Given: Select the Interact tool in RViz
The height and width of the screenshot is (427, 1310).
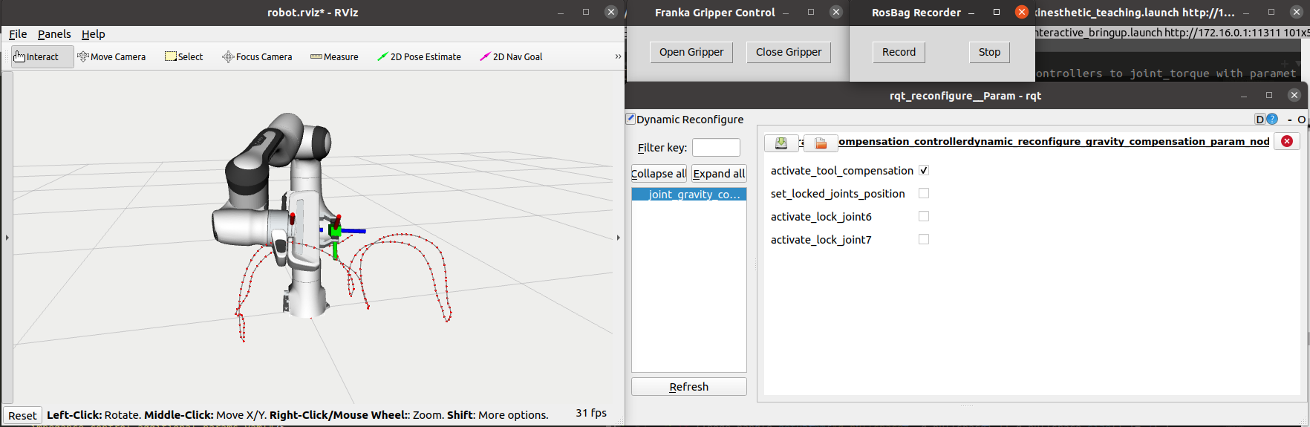Looking at the screenshot, I should 42,57.
